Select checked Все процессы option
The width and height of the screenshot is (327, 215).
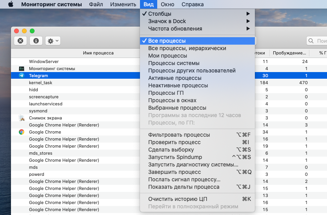click(197, 41)
